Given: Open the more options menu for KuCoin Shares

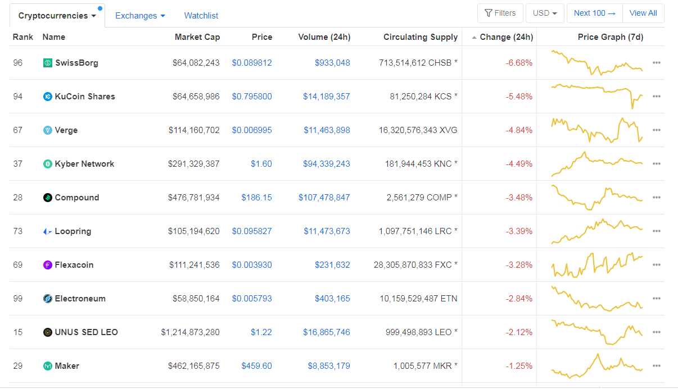Looking at the screenshot, I should click(x=656, y=97).
